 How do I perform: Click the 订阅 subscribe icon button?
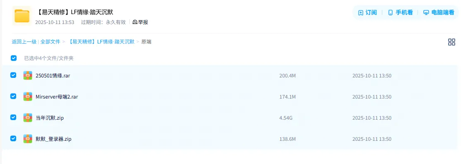[367, 13]
